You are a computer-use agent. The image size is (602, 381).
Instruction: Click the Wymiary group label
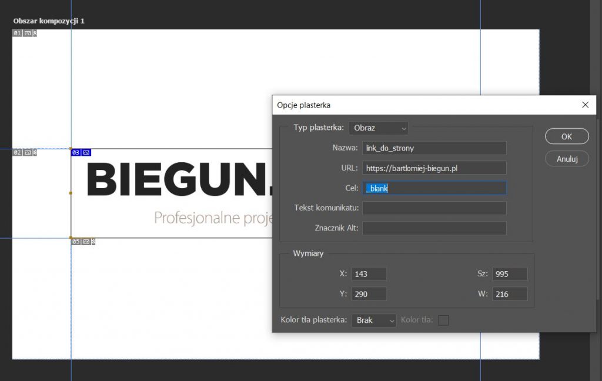(x=308, y=253)
